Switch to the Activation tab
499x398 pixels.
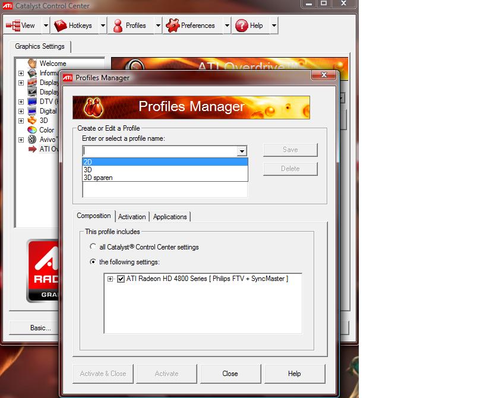pyautogui.click(x=132, y=217)
